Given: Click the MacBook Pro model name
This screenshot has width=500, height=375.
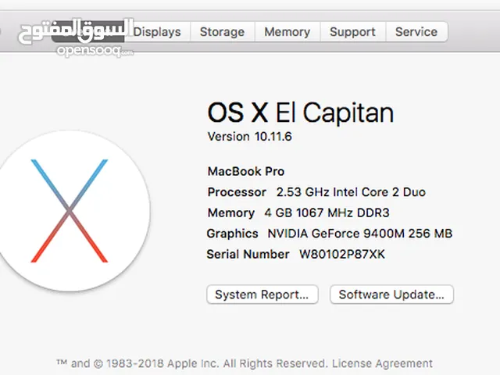Looking at the screenshot, I should pos(246,171).
